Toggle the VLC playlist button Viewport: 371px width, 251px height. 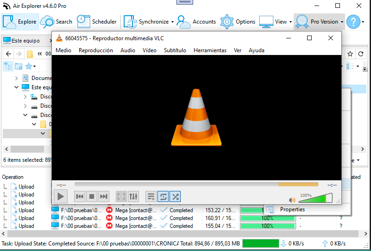[151, 196]
